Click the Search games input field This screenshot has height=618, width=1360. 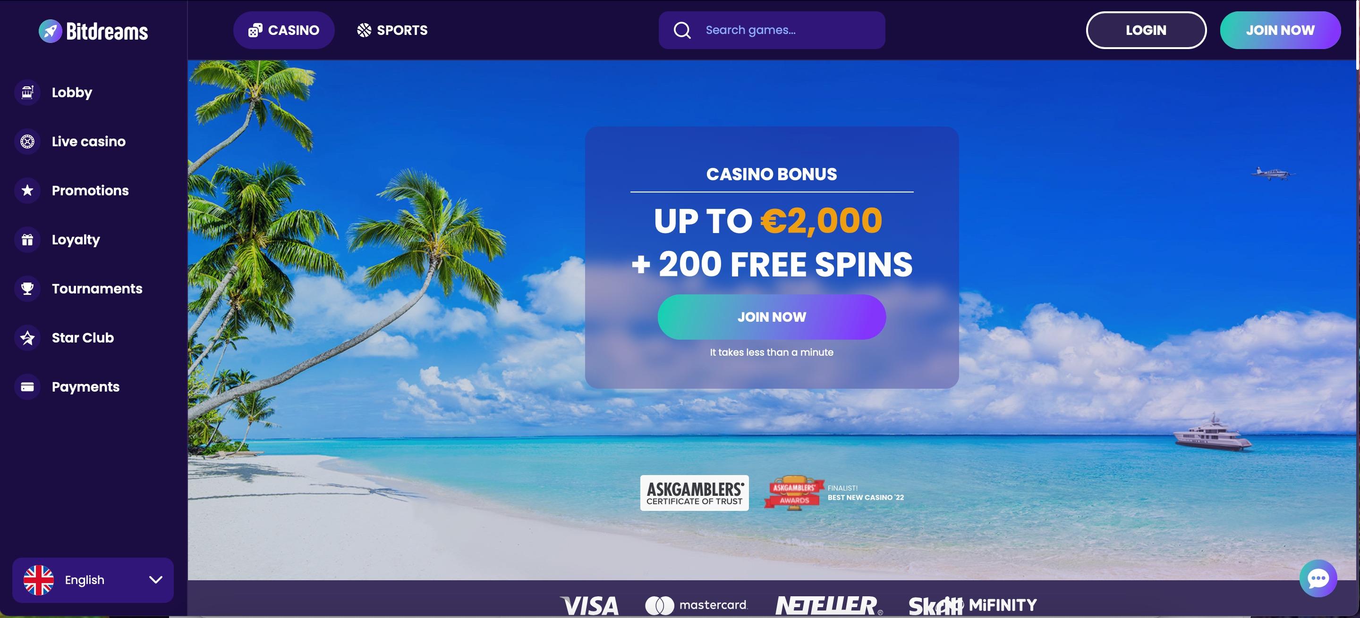771,30
